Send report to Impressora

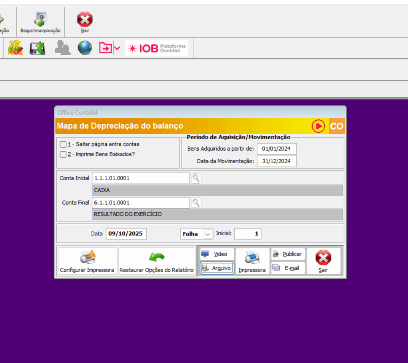point(252,261)
